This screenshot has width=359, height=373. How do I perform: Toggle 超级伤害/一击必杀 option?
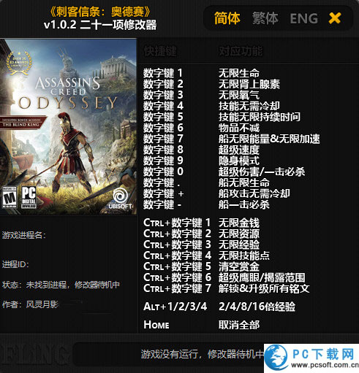(262, 172)
